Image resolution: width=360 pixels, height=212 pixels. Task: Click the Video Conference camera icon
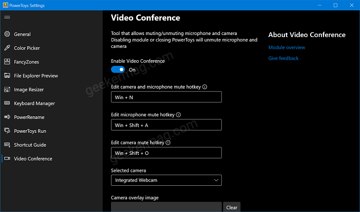7,158
